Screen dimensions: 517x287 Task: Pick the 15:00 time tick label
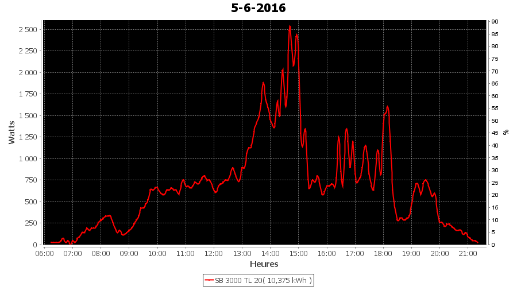pyautogui.click(x=298, y=253)
